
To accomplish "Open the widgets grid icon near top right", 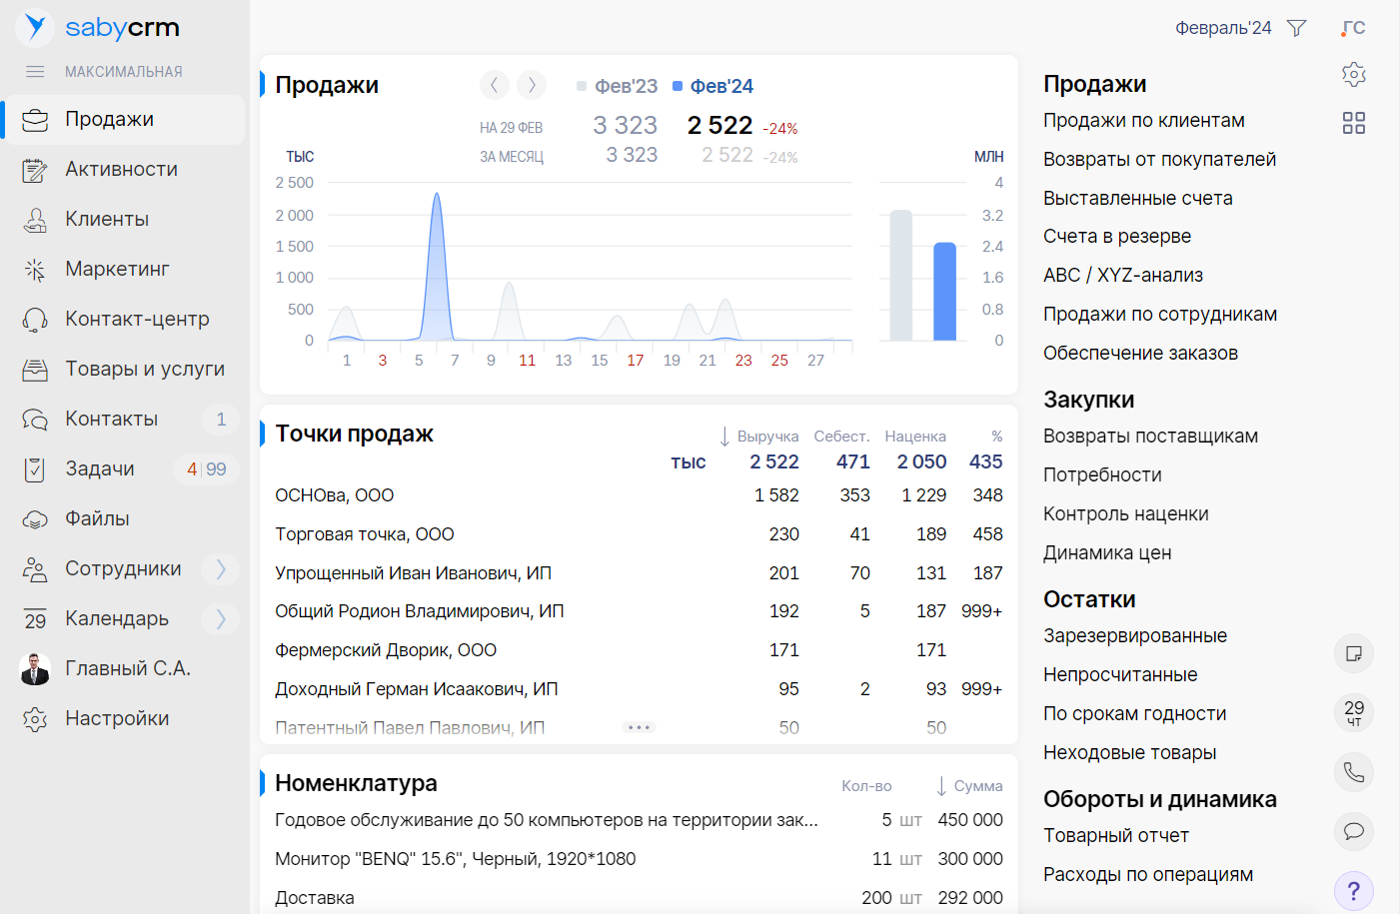I will point(1354,123).
